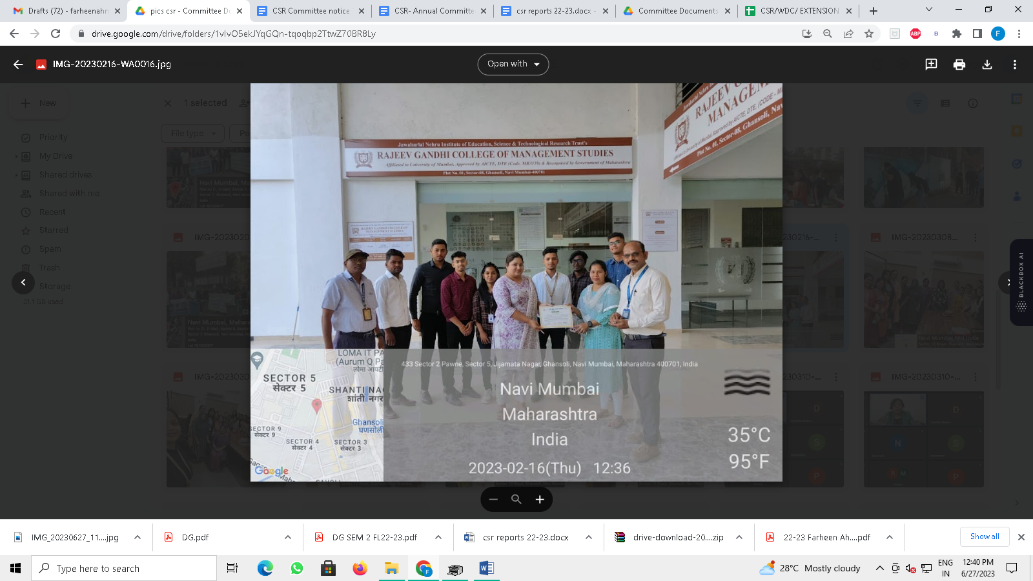Open Firefox from taskbar
The width and height of the screenshot is (1033, 581).
360,568
